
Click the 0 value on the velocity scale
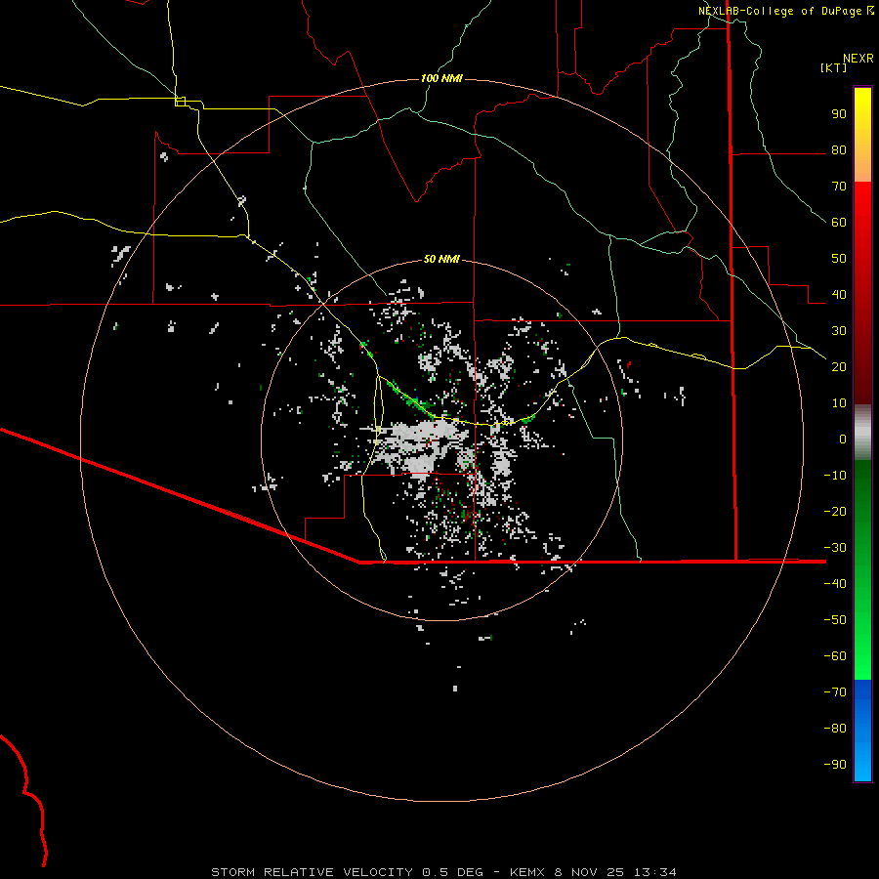click(843, 439)
